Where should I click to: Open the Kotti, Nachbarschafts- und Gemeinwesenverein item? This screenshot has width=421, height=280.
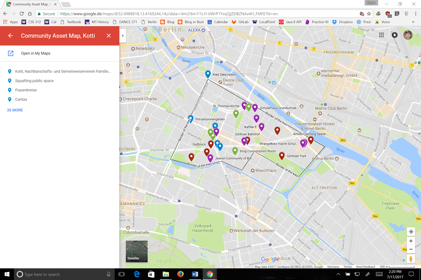click(59, 71)
